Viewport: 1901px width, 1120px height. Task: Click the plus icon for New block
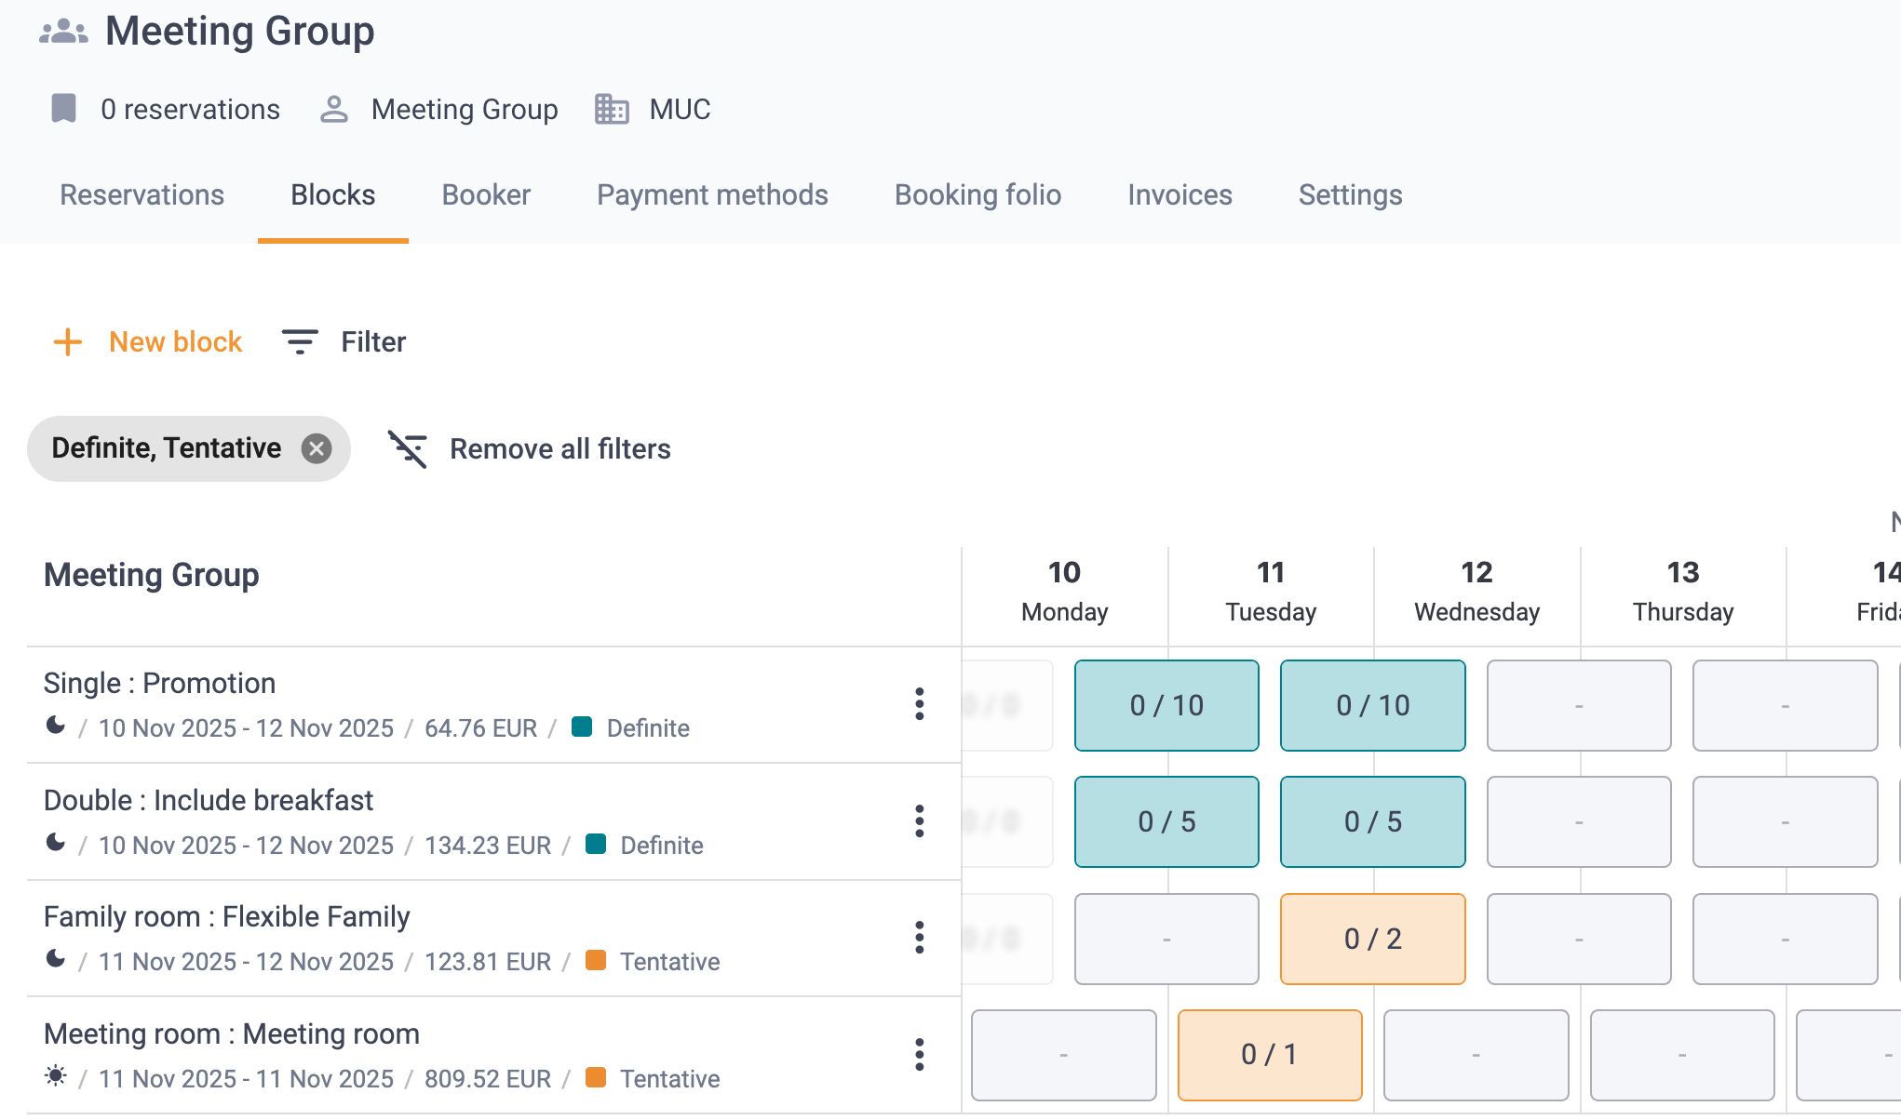point(68,342)
